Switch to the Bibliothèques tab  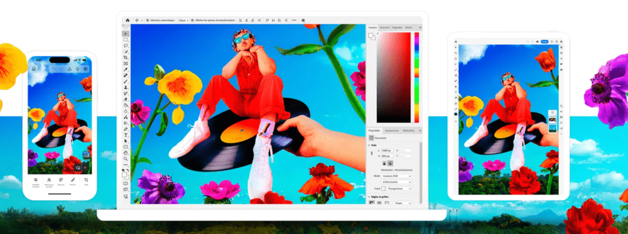coord(409,130)
